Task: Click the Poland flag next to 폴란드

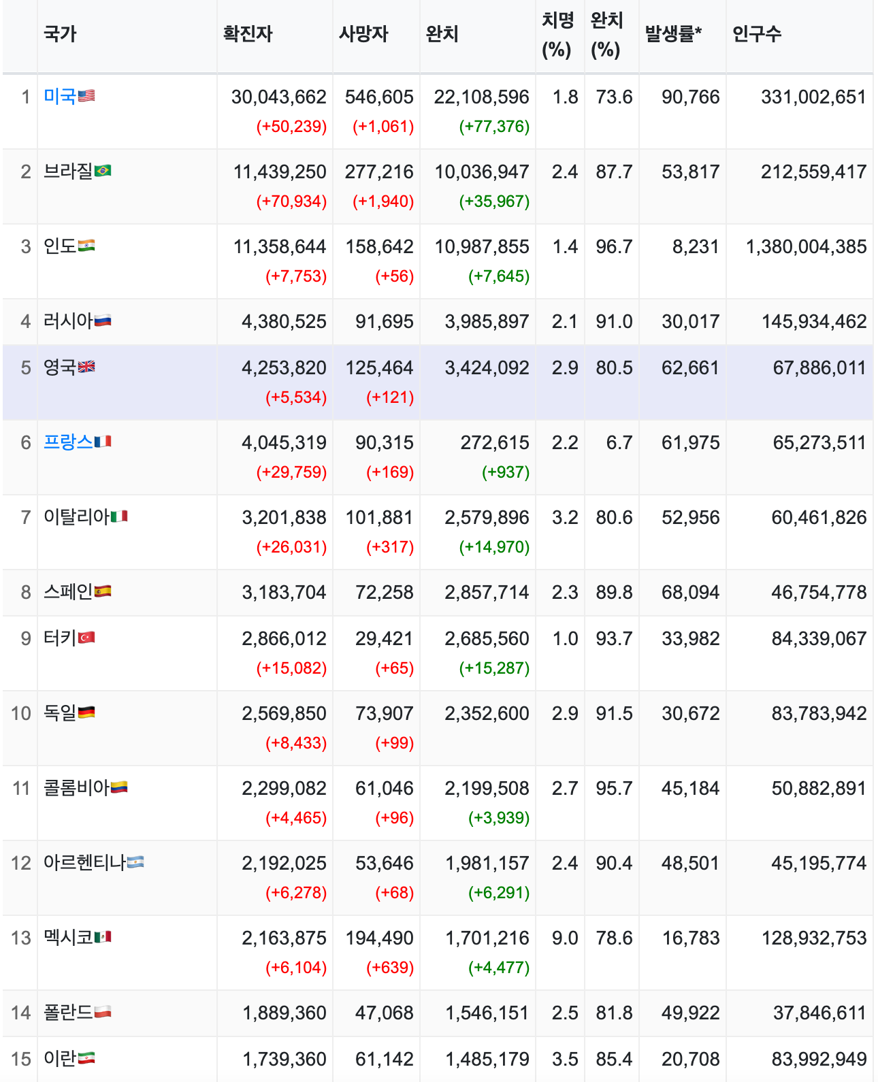Action: click(x=103, y=1012)
